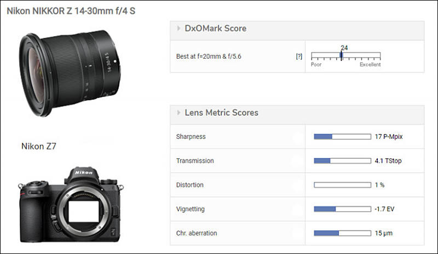Click the '4.1 TStop' transmission value

pos(388,161)
